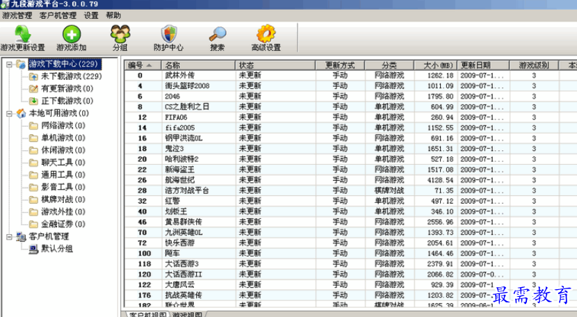
Task: Sort by the 更新方式 column header
Action: point(340,65)
